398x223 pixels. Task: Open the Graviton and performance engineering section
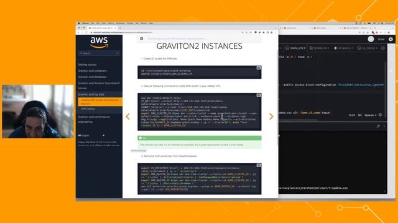click(94, 120)
